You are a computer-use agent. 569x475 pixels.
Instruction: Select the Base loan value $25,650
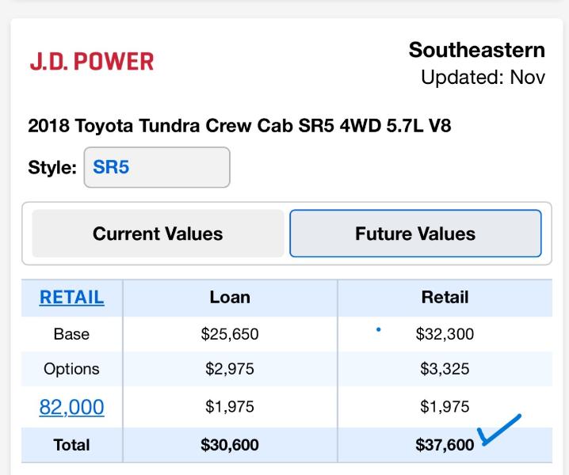point(230,334)
